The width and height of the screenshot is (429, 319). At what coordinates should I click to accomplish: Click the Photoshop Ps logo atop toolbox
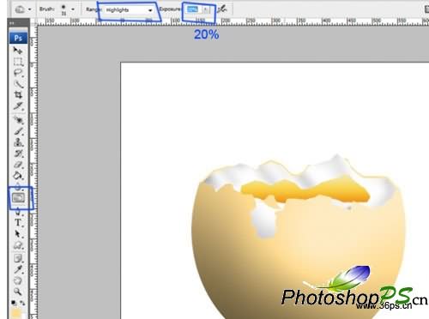click(18, 38)
